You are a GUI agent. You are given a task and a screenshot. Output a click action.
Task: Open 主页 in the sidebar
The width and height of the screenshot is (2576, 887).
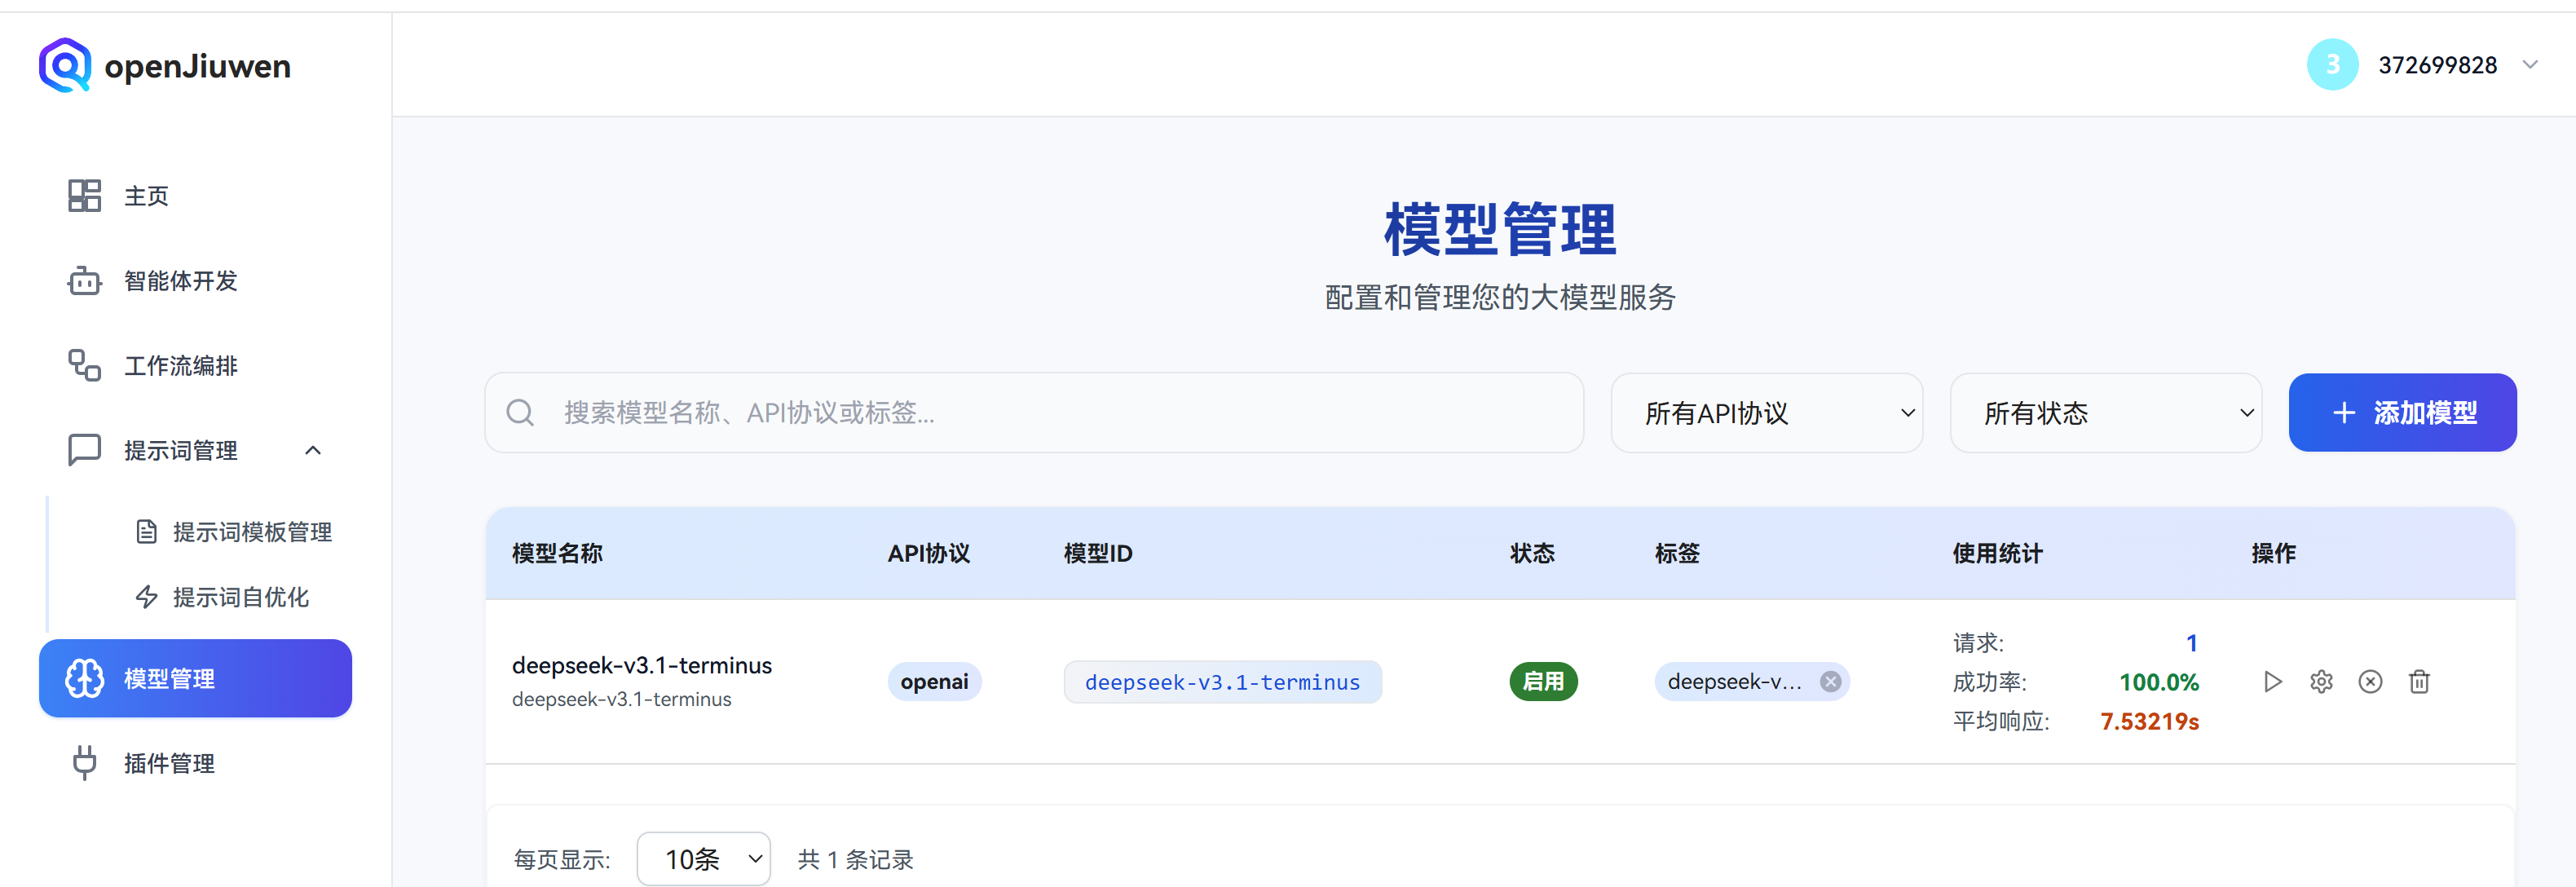click(146, 196)
